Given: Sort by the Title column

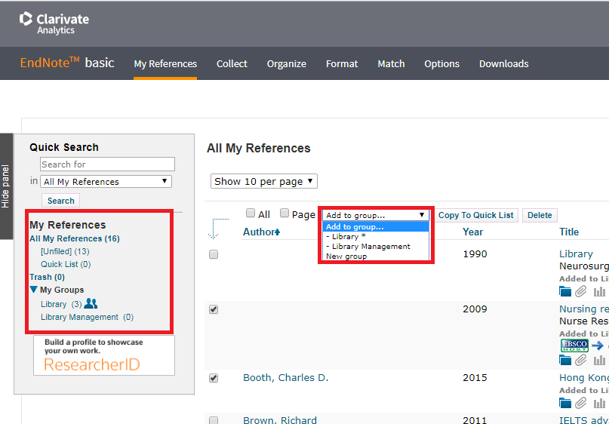Looking at the screenshot, I should 569,232.
